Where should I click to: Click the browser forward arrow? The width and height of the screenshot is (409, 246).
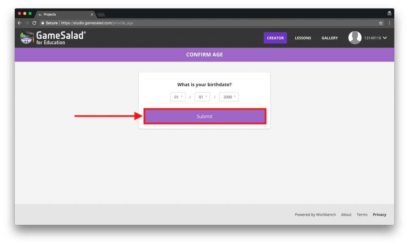pyautogui.click(x=27, y=23)
